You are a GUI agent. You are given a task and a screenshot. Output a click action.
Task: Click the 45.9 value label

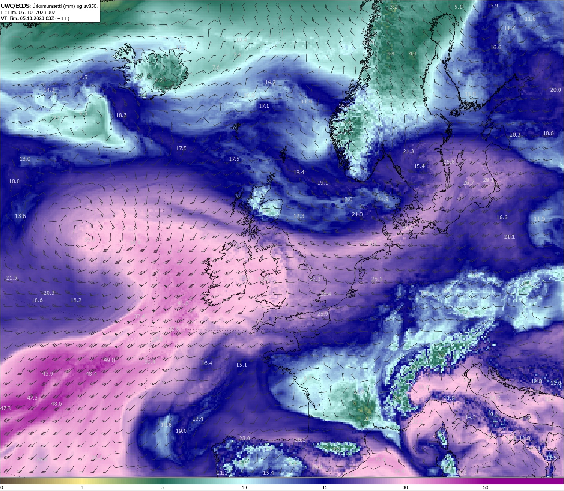click(48, 374)
